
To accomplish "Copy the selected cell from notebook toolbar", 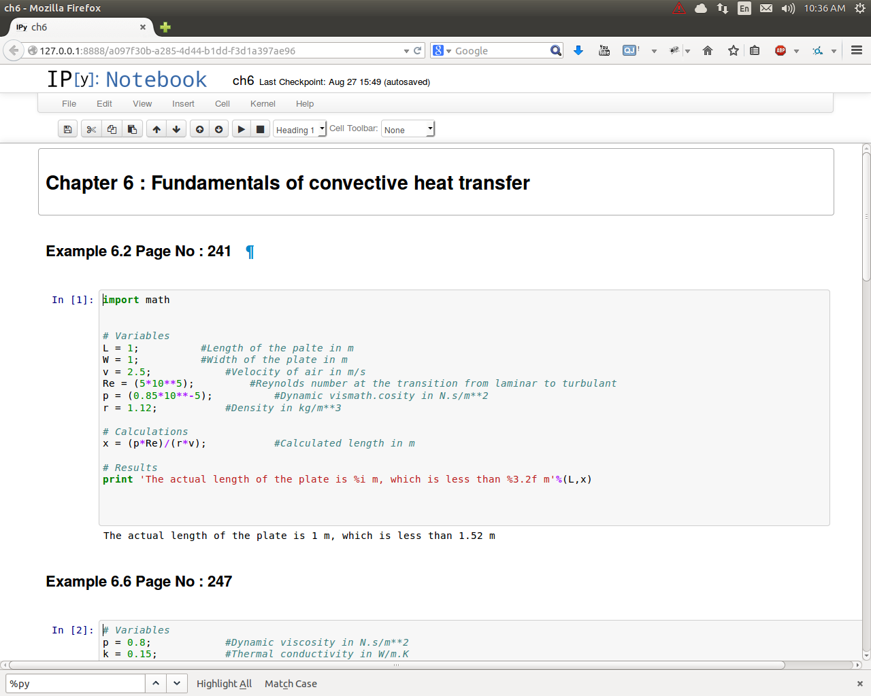I will click(x=112, y=129).
